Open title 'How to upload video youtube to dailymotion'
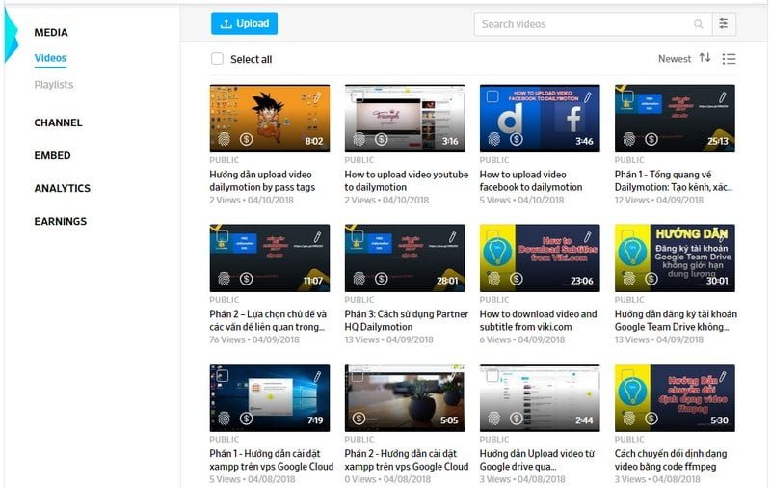 point(406,180)
